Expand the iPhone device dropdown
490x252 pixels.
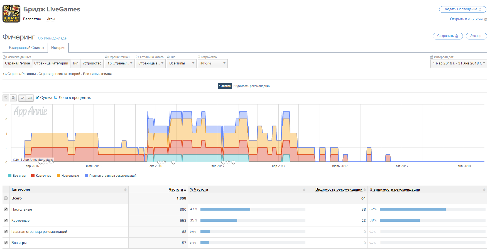pyautogui.click(x=212, y=63)
